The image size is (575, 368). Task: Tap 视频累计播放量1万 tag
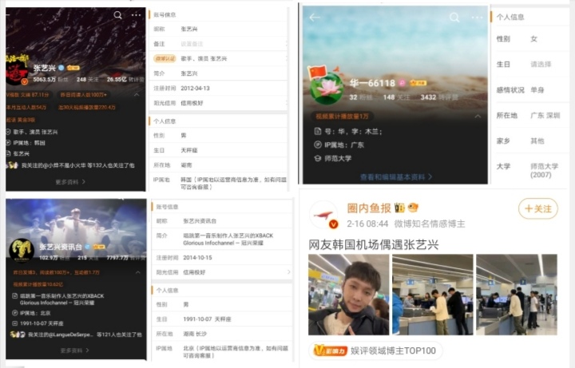[342, 117]
